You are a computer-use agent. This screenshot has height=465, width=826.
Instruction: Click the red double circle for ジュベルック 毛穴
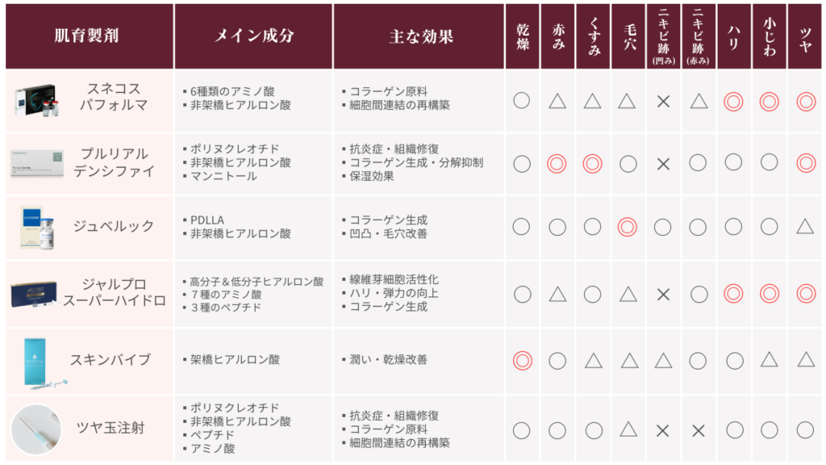[x=628, y=227]
